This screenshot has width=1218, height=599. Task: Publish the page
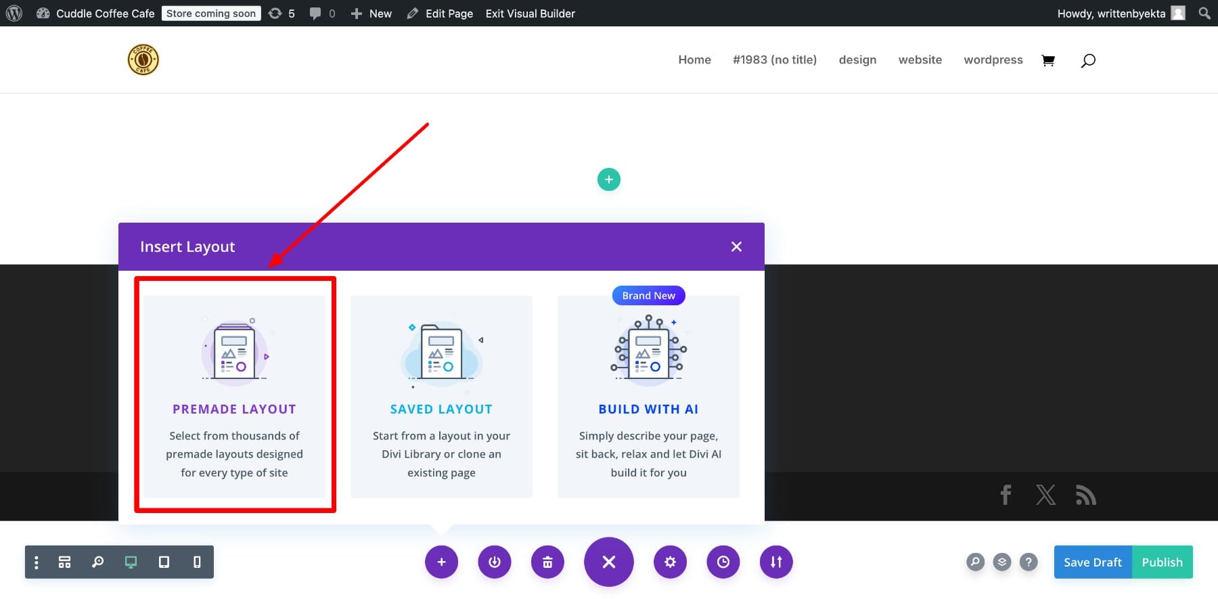(x=1163, y=562)
